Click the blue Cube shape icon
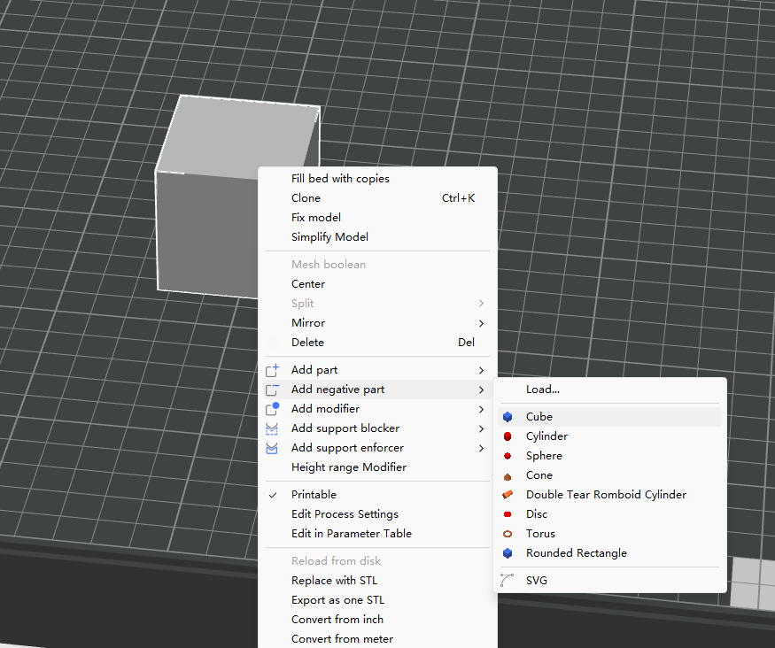The width and height of the screenshot is (775, 648). (508, 417)
